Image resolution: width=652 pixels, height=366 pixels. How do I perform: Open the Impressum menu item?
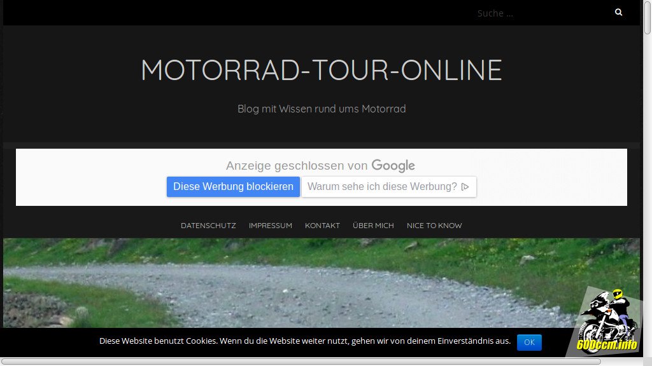point(270,226)
